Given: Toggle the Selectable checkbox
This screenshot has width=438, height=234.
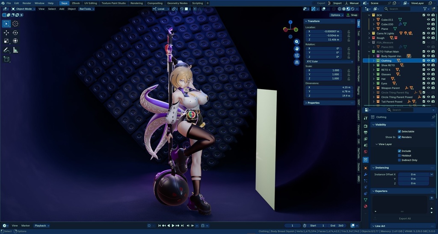Looking at the screenshot, I should 400,131.
